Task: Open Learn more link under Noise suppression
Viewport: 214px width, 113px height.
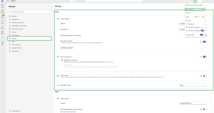Action: point(110,62)
